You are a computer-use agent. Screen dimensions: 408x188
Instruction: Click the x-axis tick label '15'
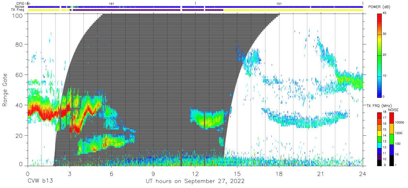point(237,174)
